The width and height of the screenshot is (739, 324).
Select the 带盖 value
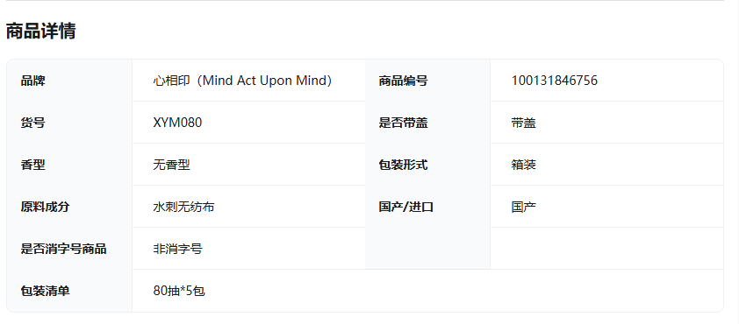524,123
